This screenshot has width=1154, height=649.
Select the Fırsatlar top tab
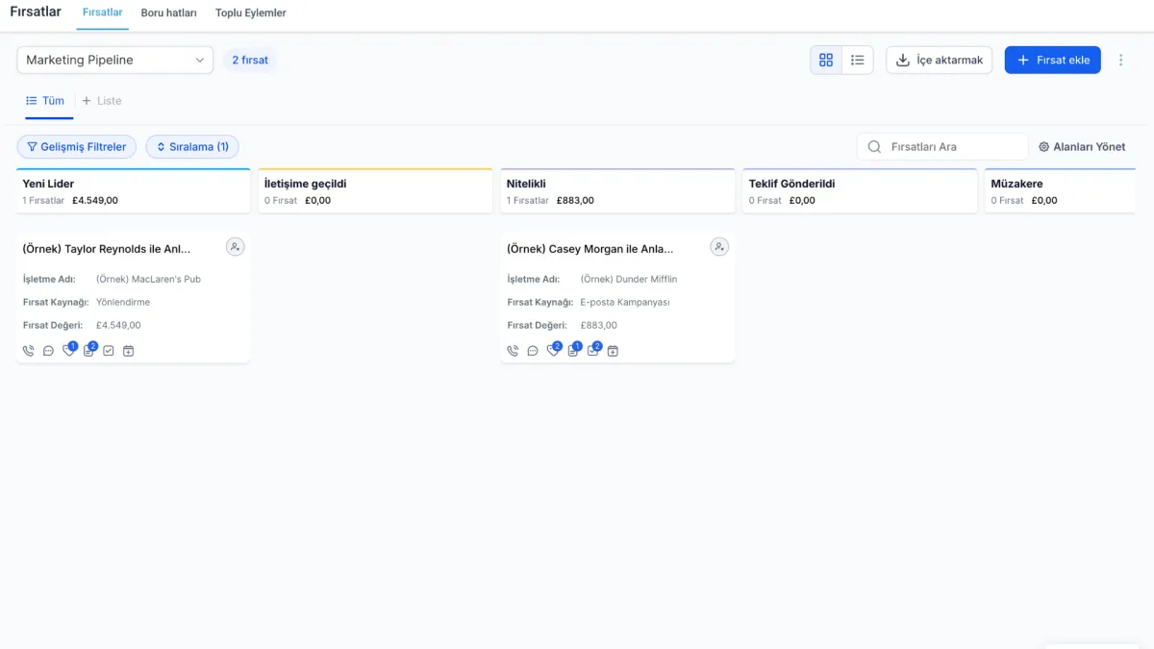pyautogui.click(x=103, y=12)
